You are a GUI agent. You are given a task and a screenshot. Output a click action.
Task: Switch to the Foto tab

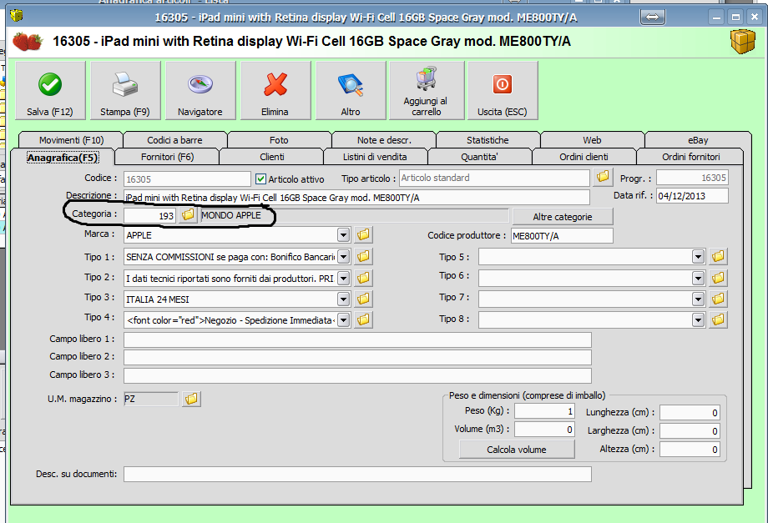pyautogui.click(x=279, y=140)
